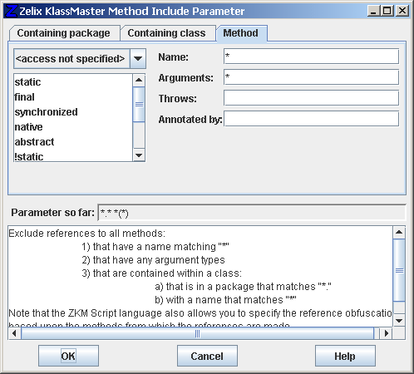Click the 'that have any argument types' line
This screenshot has width=414, height=374.
tap(153, 260)
